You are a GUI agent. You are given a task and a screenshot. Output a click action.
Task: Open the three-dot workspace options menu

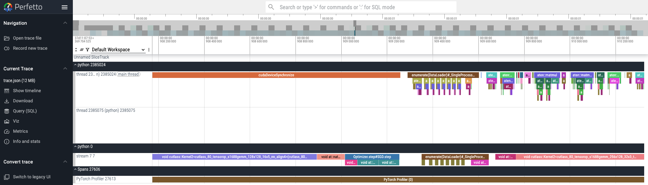click(149, 50)
